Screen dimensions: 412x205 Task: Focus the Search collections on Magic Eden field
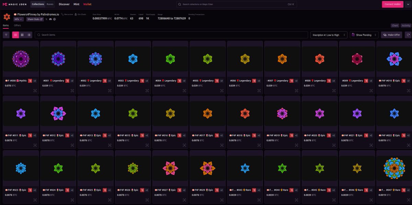pyautogui.click(x=237, y=4)
